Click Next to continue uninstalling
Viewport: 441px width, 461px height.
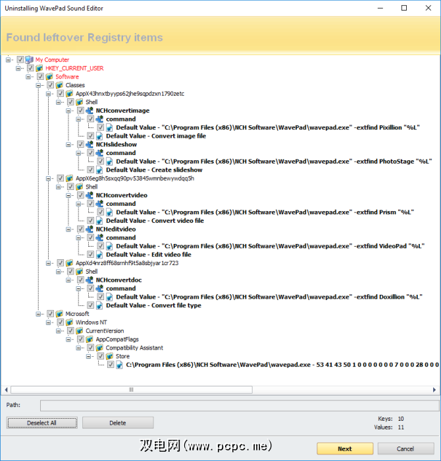point(345,448)
